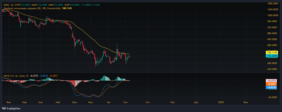Click the Дек label on time axis
The width and height of the screenshot is (282, 112).
pyautogui.click(x=196, y=102)
